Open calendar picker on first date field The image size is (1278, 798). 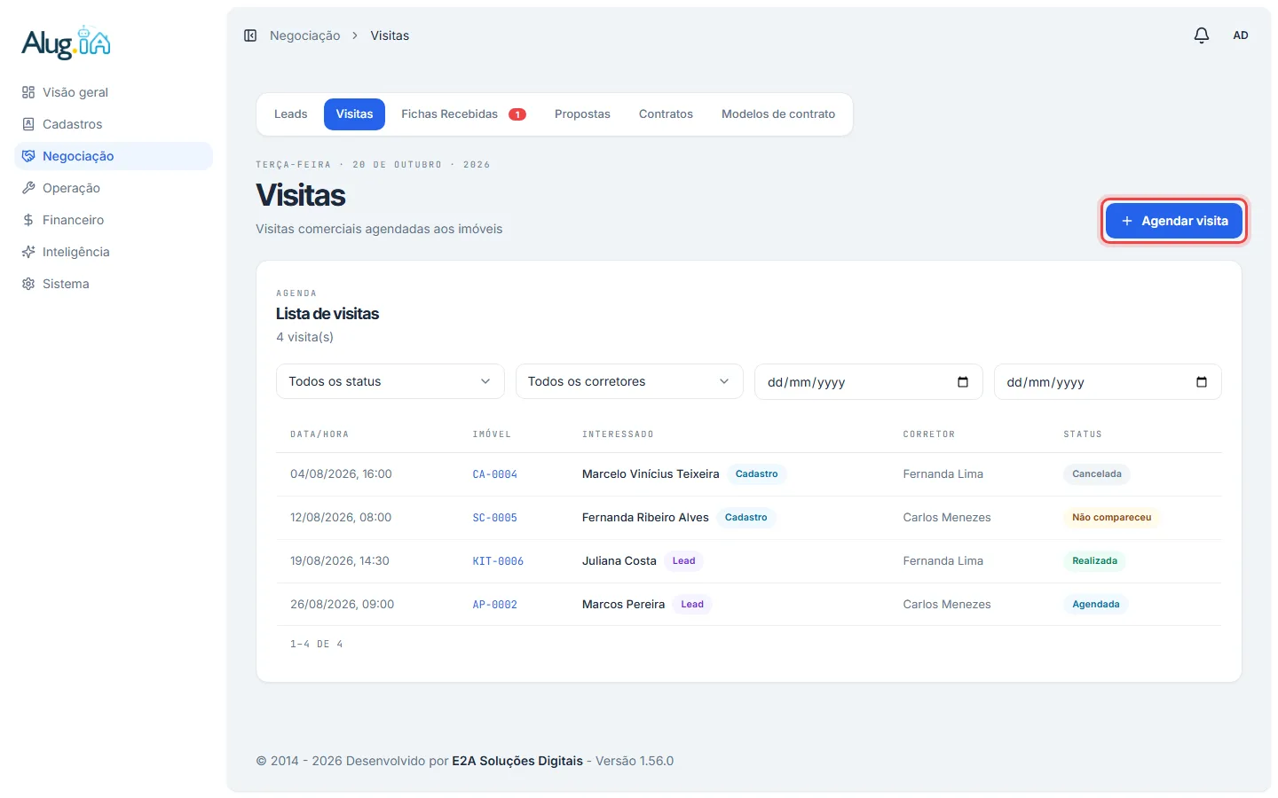(963, 382)
